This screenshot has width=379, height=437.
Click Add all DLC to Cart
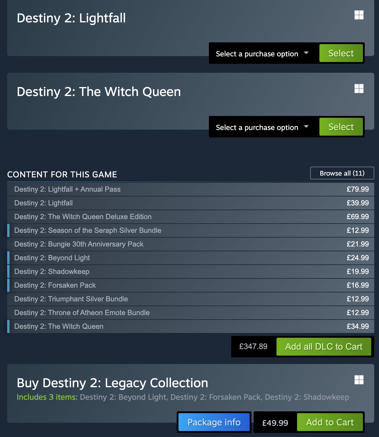[324, 347]
